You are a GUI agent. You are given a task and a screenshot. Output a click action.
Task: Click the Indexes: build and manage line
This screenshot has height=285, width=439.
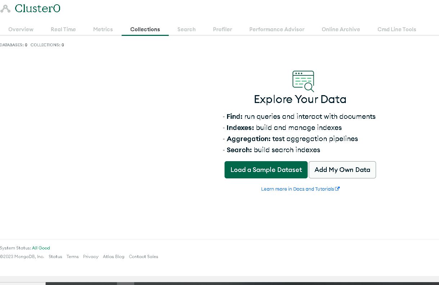[x=282, y=128]
